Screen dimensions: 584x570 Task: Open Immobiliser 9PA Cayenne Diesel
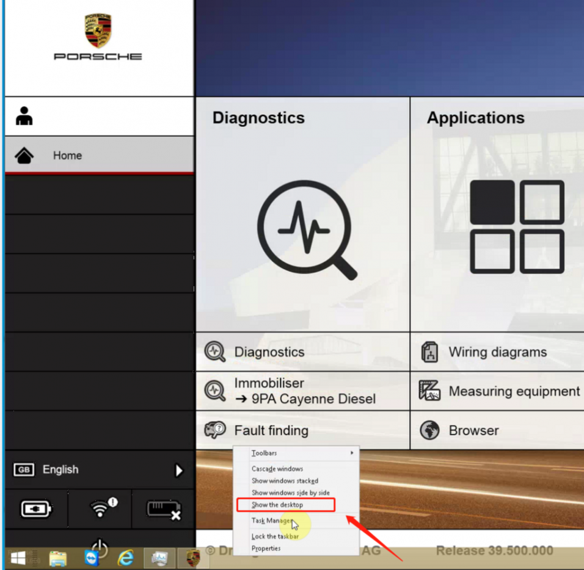pyautogui.click(x=304, y=391)
